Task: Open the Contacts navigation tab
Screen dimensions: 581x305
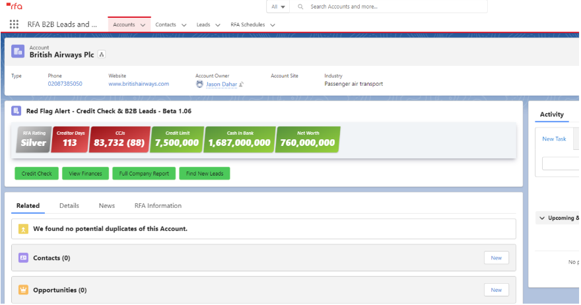Action: [166, 24]
